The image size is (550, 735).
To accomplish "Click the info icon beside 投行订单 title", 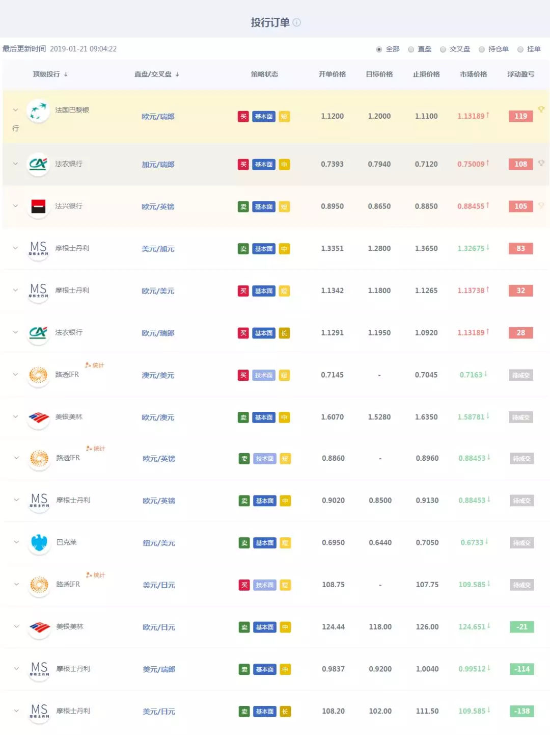I will [297, 22].
